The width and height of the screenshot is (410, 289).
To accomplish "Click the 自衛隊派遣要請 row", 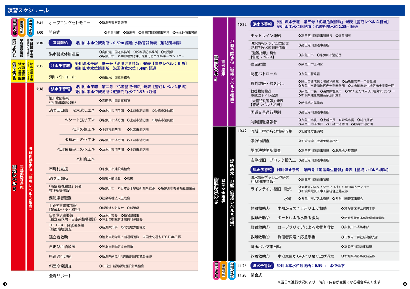I will (122, 217).
